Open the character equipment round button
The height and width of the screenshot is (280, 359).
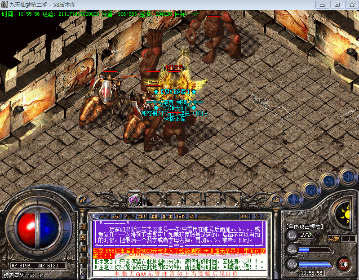[x=294, y=200]
